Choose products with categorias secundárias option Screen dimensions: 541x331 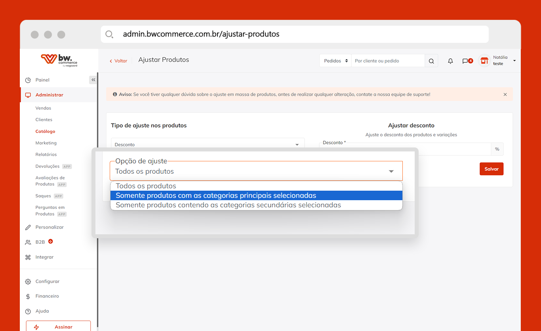(228, 205)
